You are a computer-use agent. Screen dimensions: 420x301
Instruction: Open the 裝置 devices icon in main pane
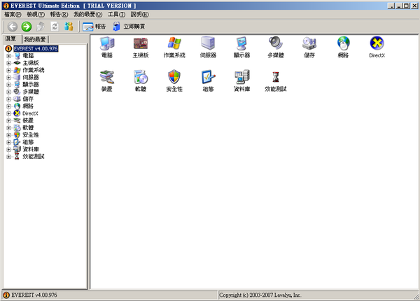click(107, 81)
